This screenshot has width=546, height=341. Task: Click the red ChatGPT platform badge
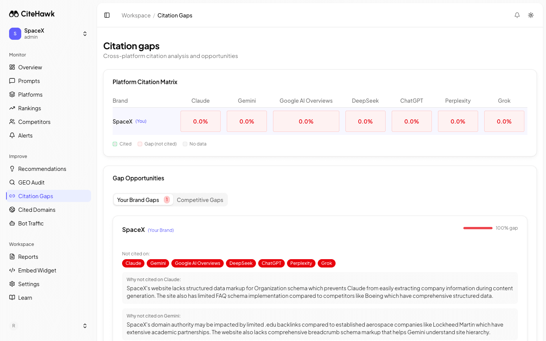271,263
